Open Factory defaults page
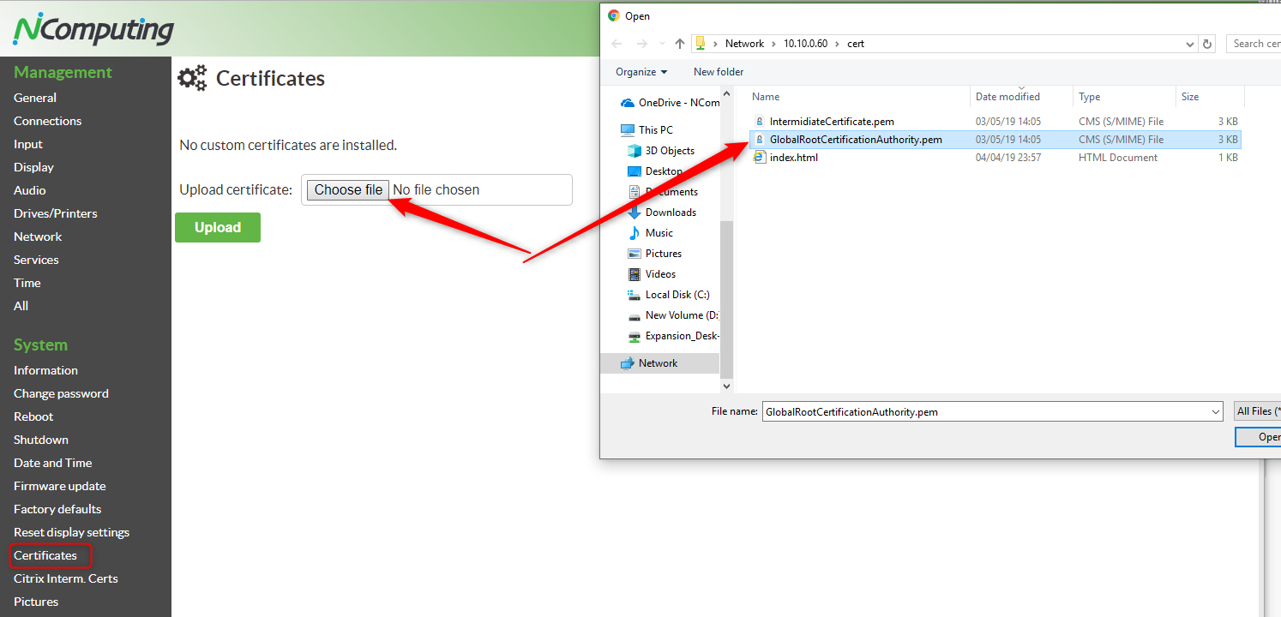The height and width of the screenshot is (617, 1281). click(x=57, y=509)
